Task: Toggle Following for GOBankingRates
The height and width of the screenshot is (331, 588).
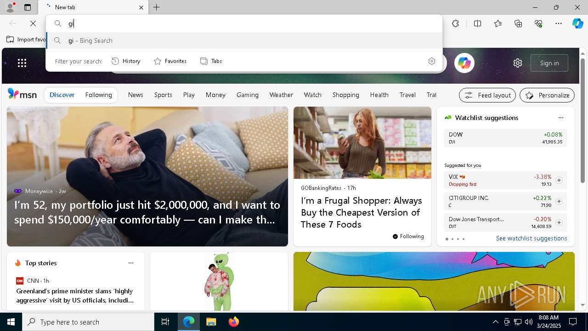Action: [408, 236]
